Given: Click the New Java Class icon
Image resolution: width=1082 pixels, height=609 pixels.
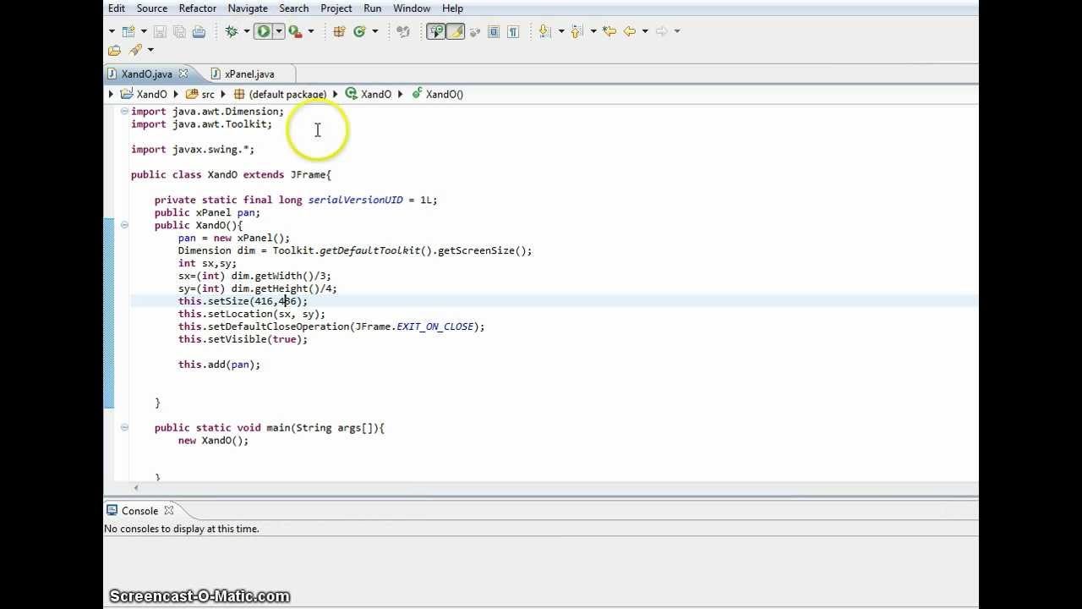Looking at the screenshot, I should [x=359, y=31].
